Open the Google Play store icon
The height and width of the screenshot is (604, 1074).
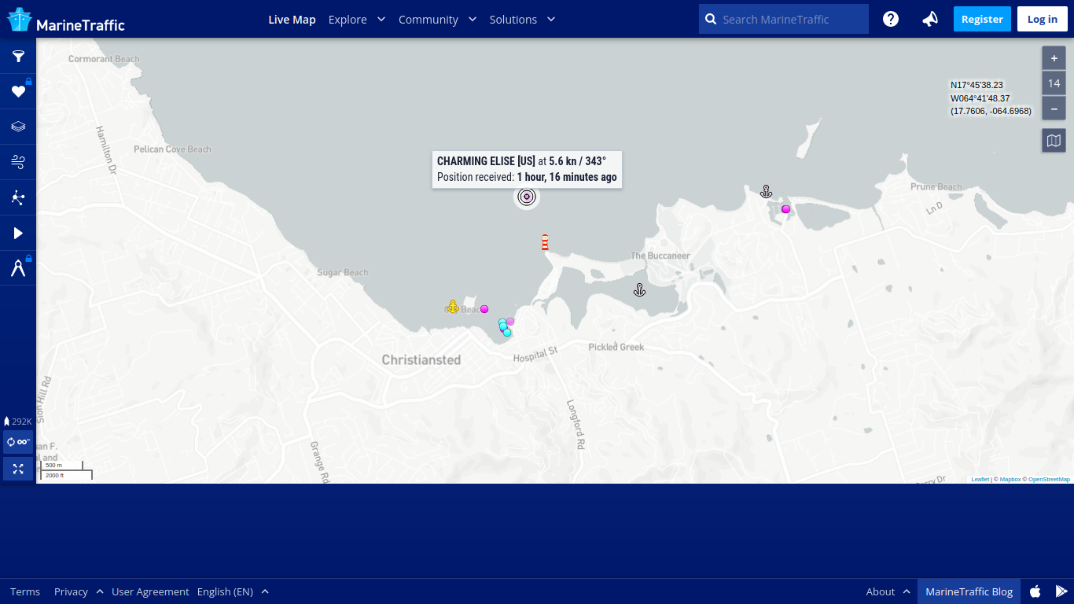point(1061,591)
